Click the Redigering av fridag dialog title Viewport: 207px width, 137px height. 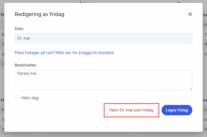(x=39, y=14)
